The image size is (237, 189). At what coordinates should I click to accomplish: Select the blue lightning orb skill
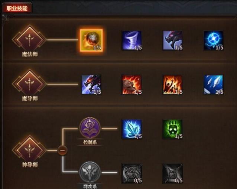[213, 40]
